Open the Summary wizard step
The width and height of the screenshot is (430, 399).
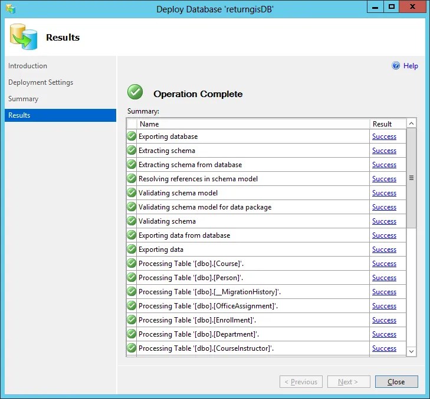23,99
